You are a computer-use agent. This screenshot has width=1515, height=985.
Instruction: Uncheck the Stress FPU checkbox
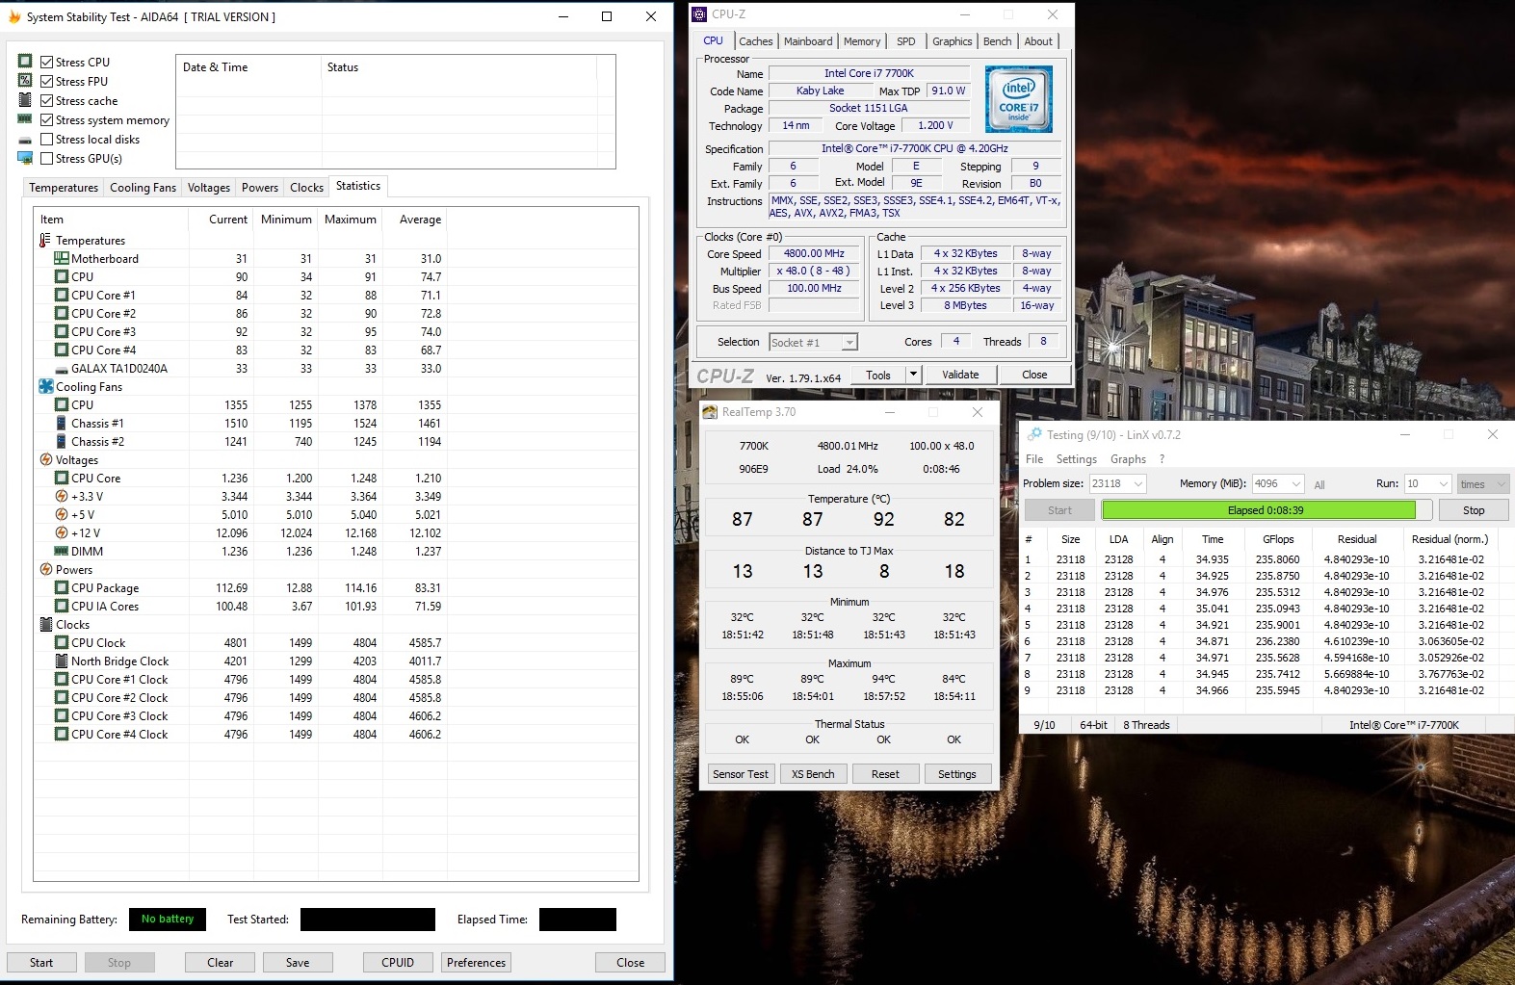(x=46, y=81)
